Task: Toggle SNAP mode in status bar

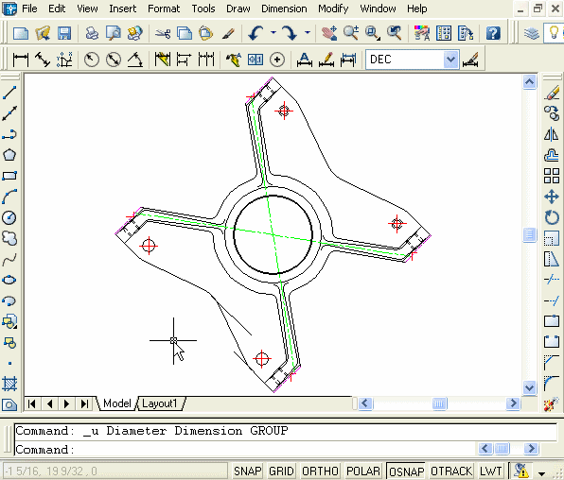Action: pos(248,471)
